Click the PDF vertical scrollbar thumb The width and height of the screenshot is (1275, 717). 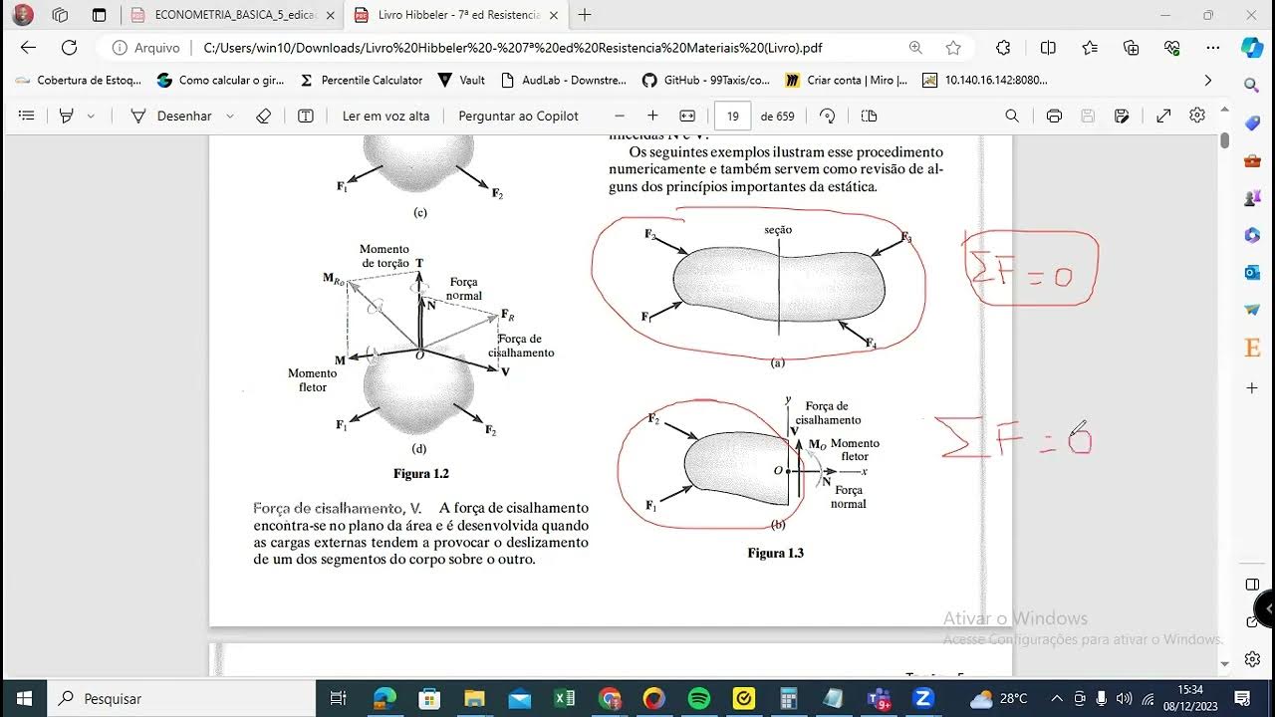[1224, 140]
